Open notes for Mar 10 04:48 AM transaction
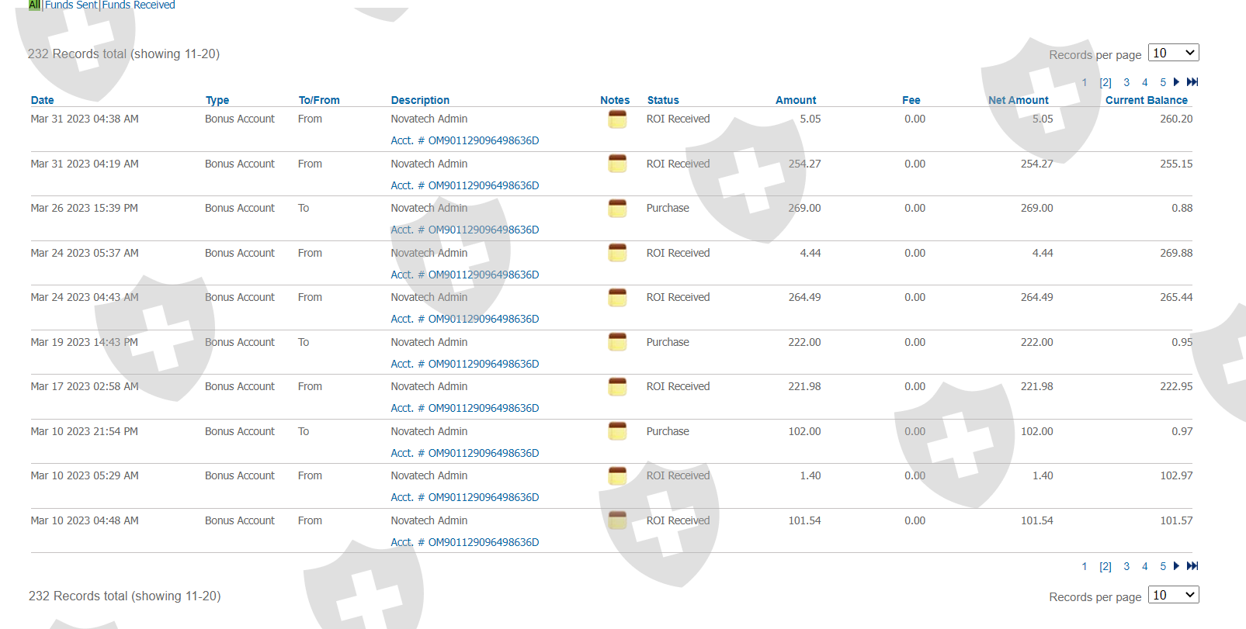This screenshot has width=1246, height=629. tap(617, 520)
